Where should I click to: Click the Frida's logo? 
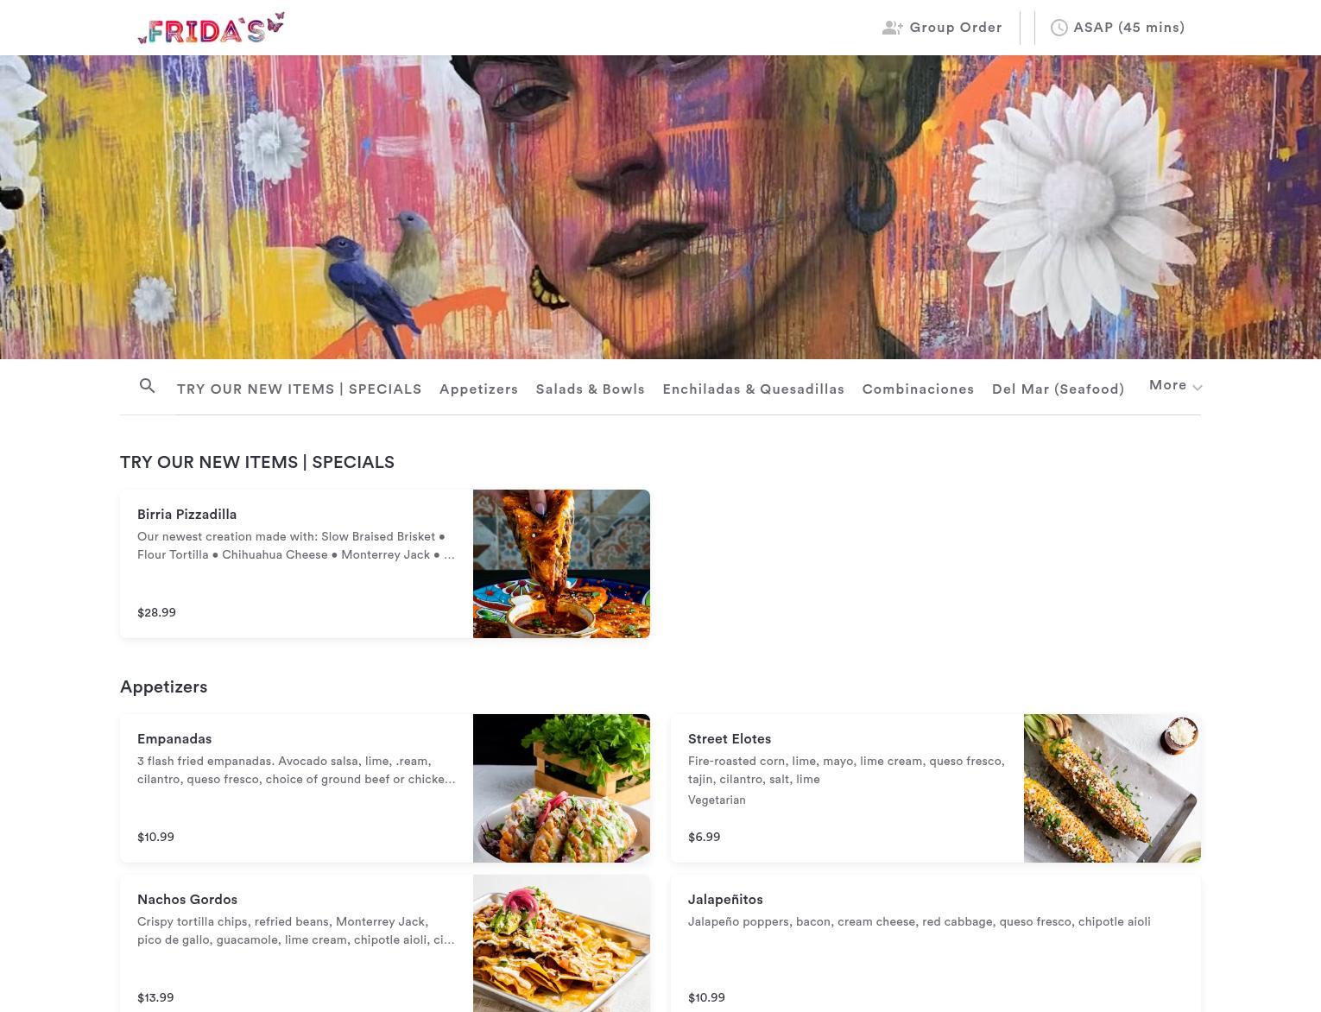coord(212,28)
